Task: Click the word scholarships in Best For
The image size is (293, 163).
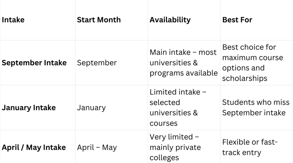Action: [x=245, y=78]
